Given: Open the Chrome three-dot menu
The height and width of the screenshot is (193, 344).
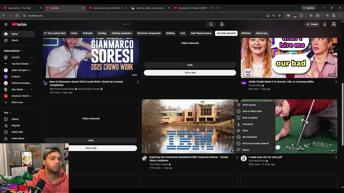Looking at the screenshot, I should [340, 16].
